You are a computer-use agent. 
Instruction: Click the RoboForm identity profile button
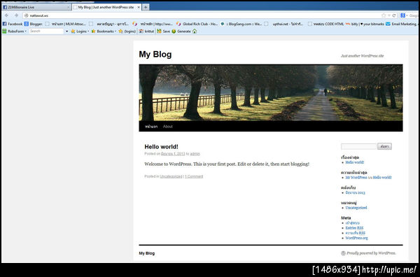pyautogui.click(x=146, y=31)
